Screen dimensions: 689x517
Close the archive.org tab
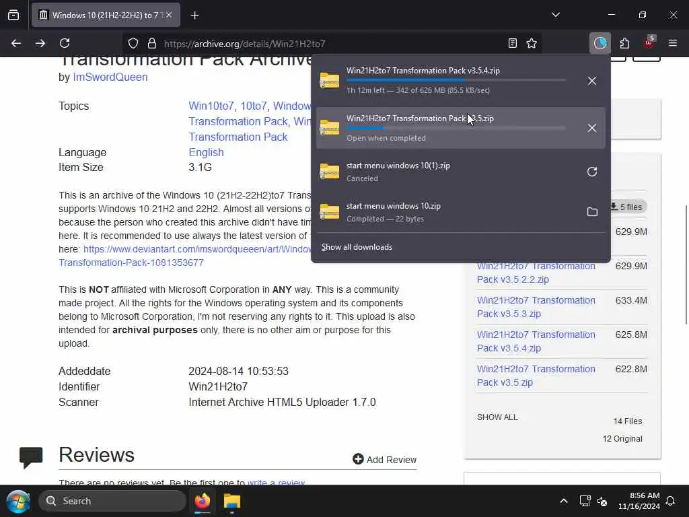(x=169, y=15)
